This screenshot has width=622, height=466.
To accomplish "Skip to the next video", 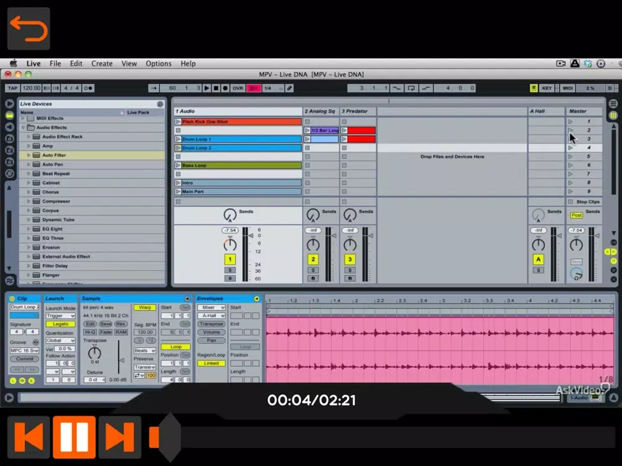I will pos(120,437).
